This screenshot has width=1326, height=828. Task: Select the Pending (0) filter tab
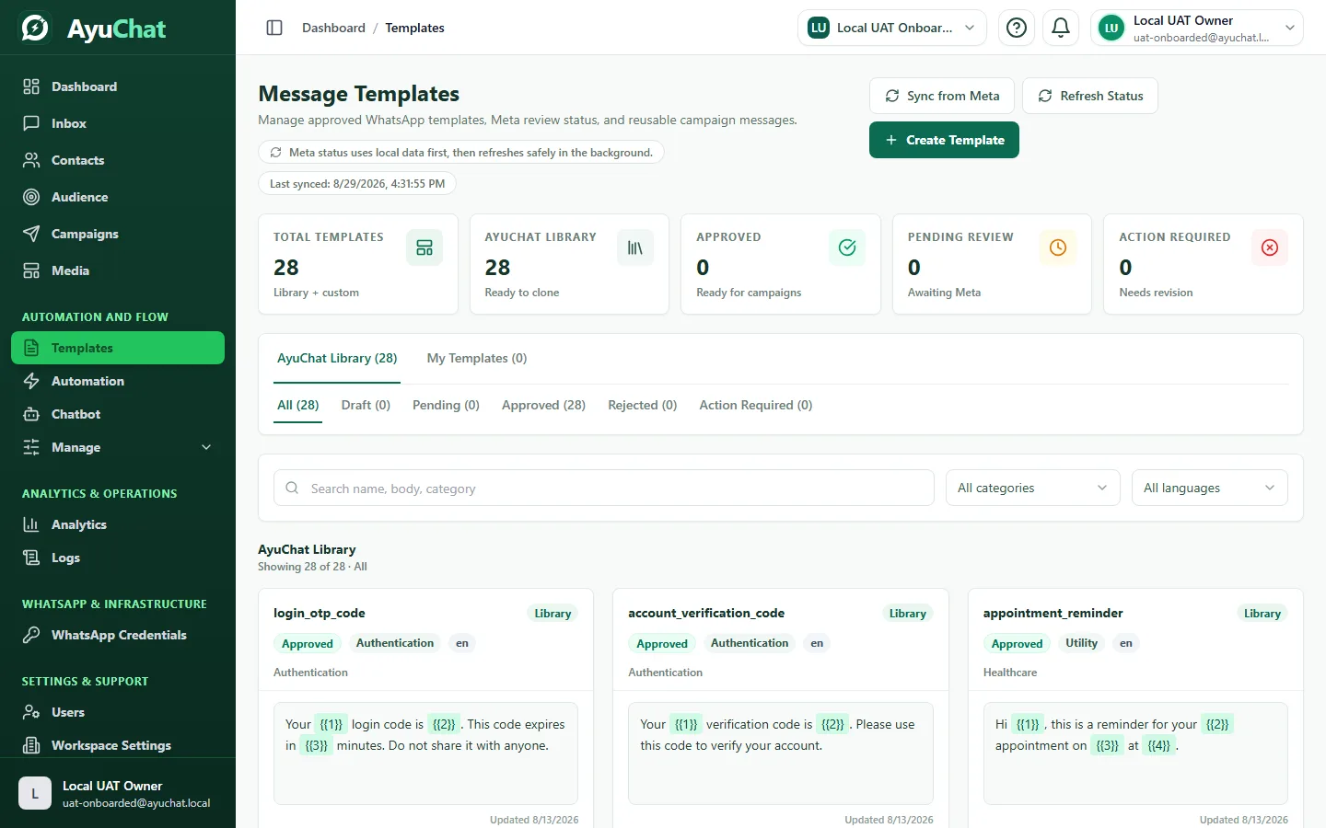446,405
